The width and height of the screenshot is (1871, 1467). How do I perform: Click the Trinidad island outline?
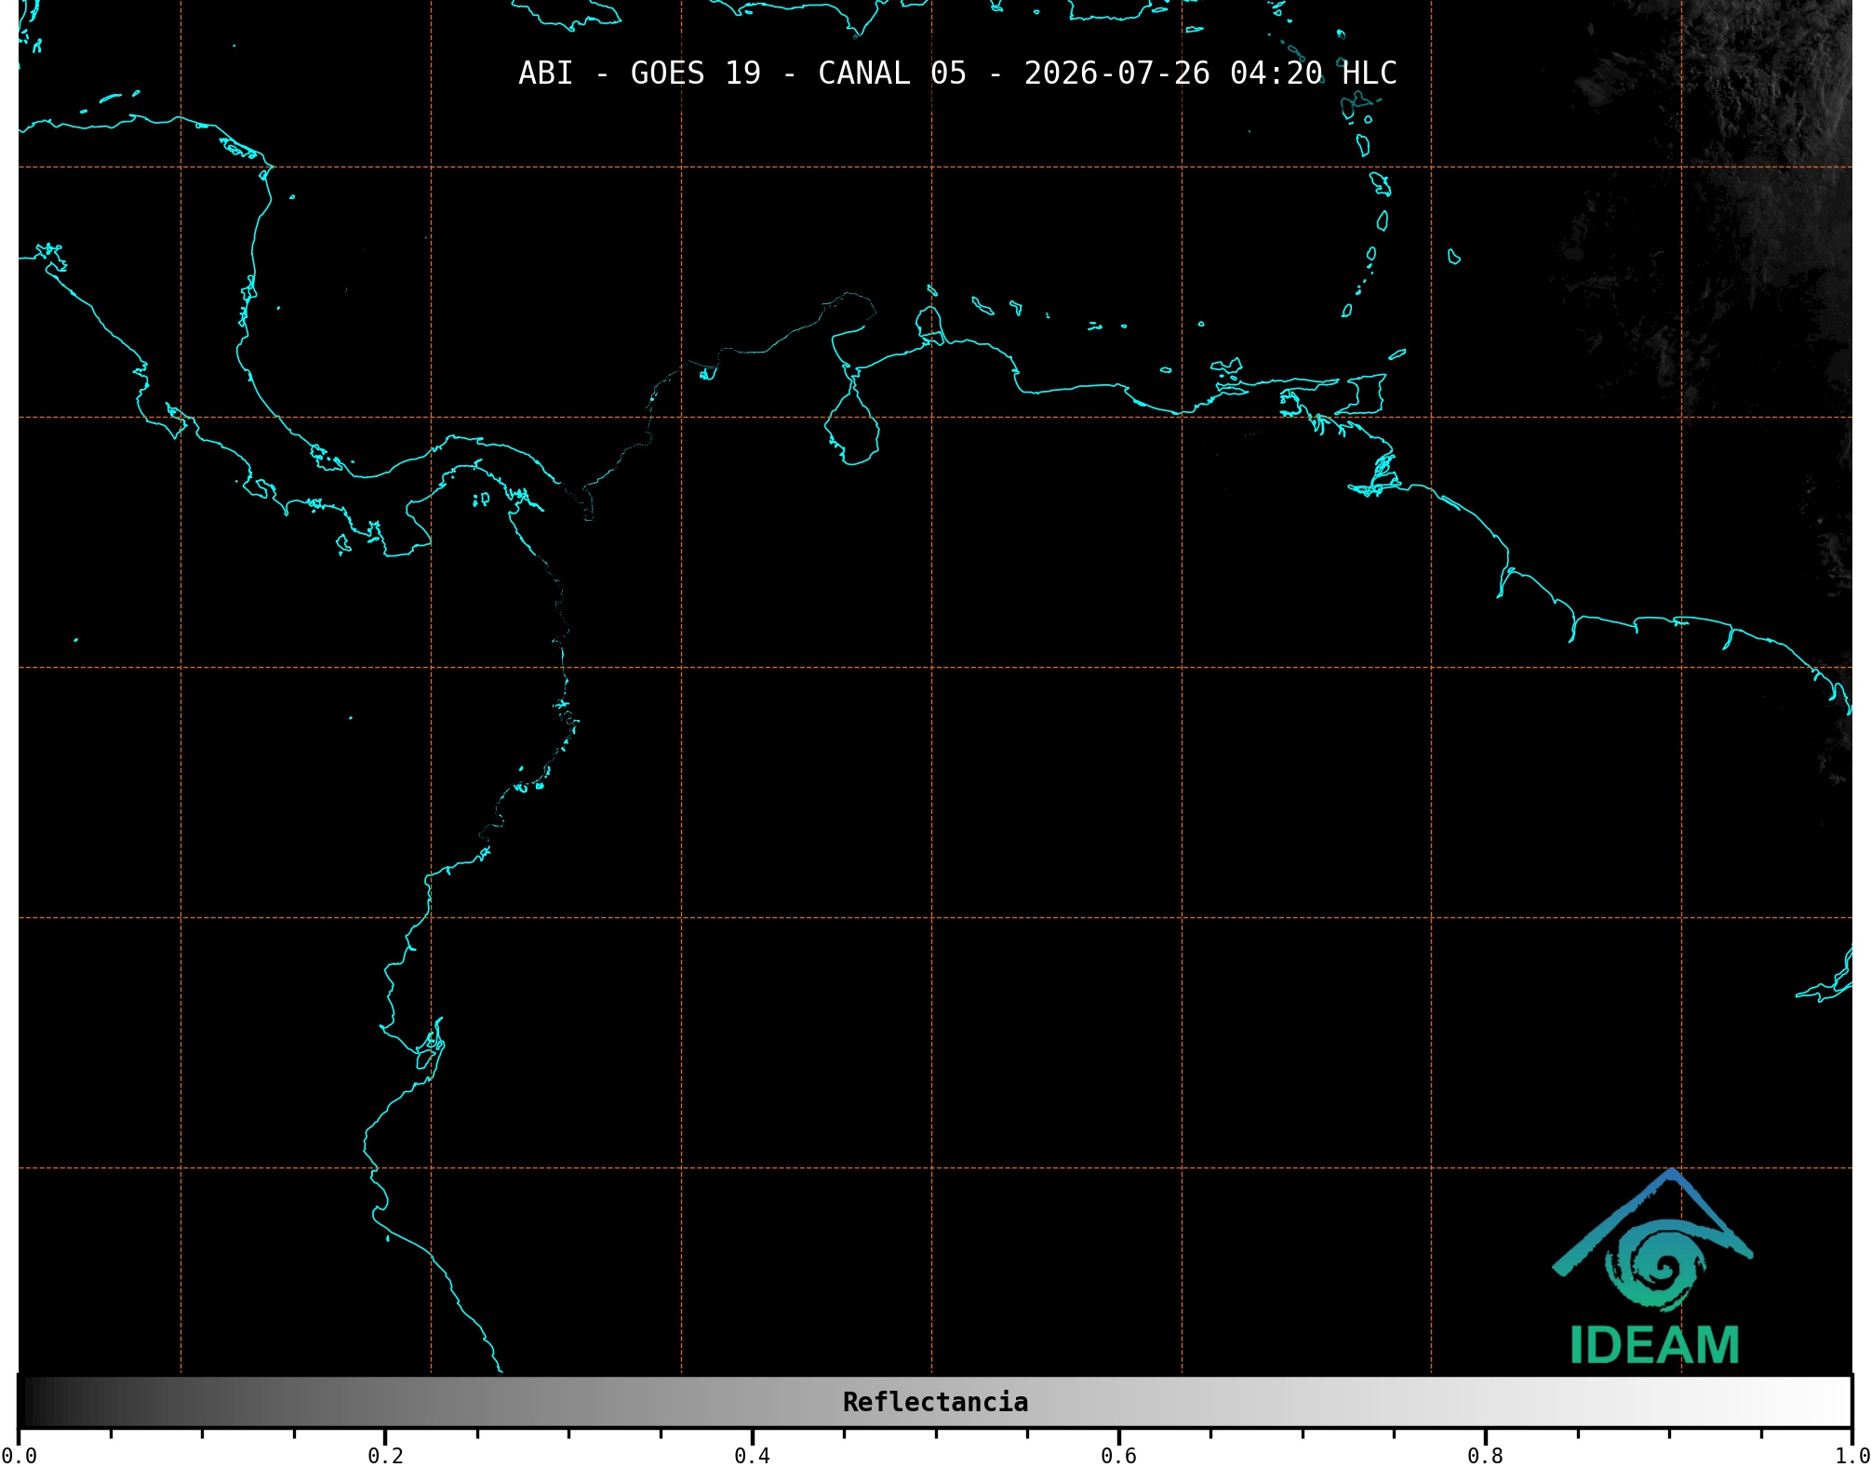click(x=1361, y=394)
